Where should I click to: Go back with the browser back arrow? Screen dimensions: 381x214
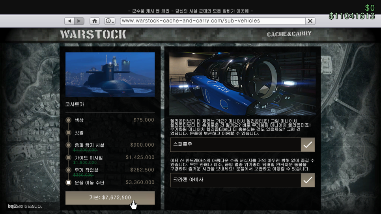click(69, 21)
